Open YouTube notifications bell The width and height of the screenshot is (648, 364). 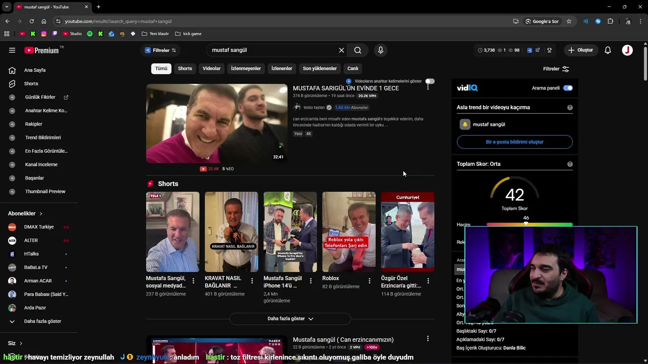pos(608,50)
